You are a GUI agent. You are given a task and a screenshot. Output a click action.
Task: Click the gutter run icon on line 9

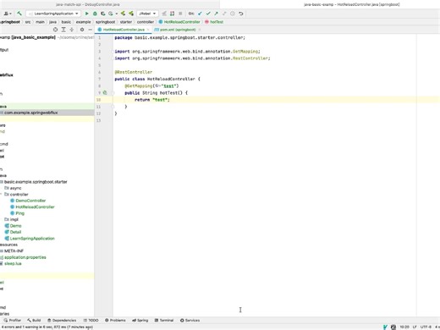pos(105,92)
